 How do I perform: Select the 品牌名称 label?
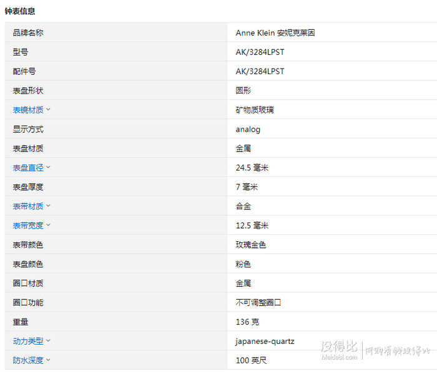(28, 33)
